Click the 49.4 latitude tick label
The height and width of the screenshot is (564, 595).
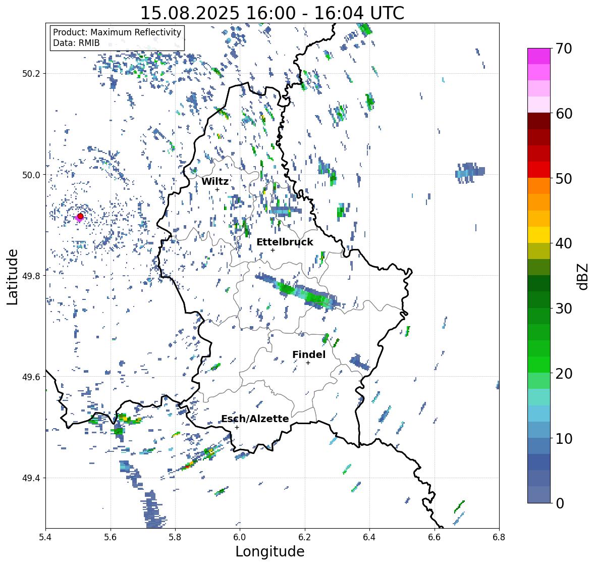[31, 478]
